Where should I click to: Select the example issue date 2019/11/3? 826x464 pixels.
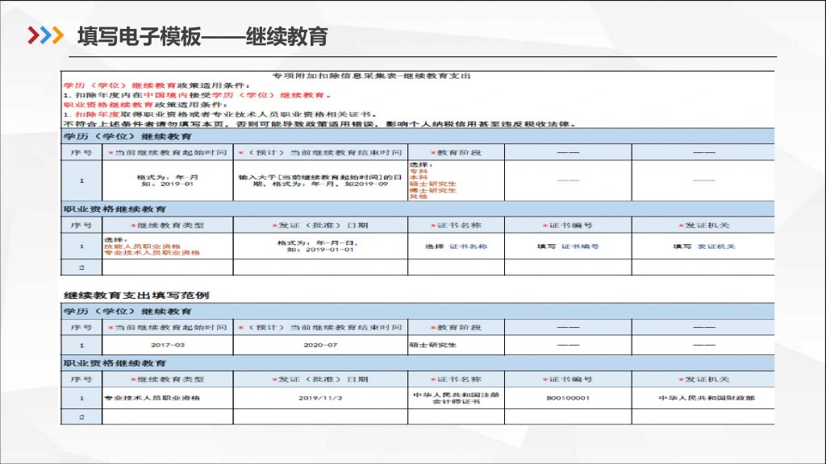point(320,398)
